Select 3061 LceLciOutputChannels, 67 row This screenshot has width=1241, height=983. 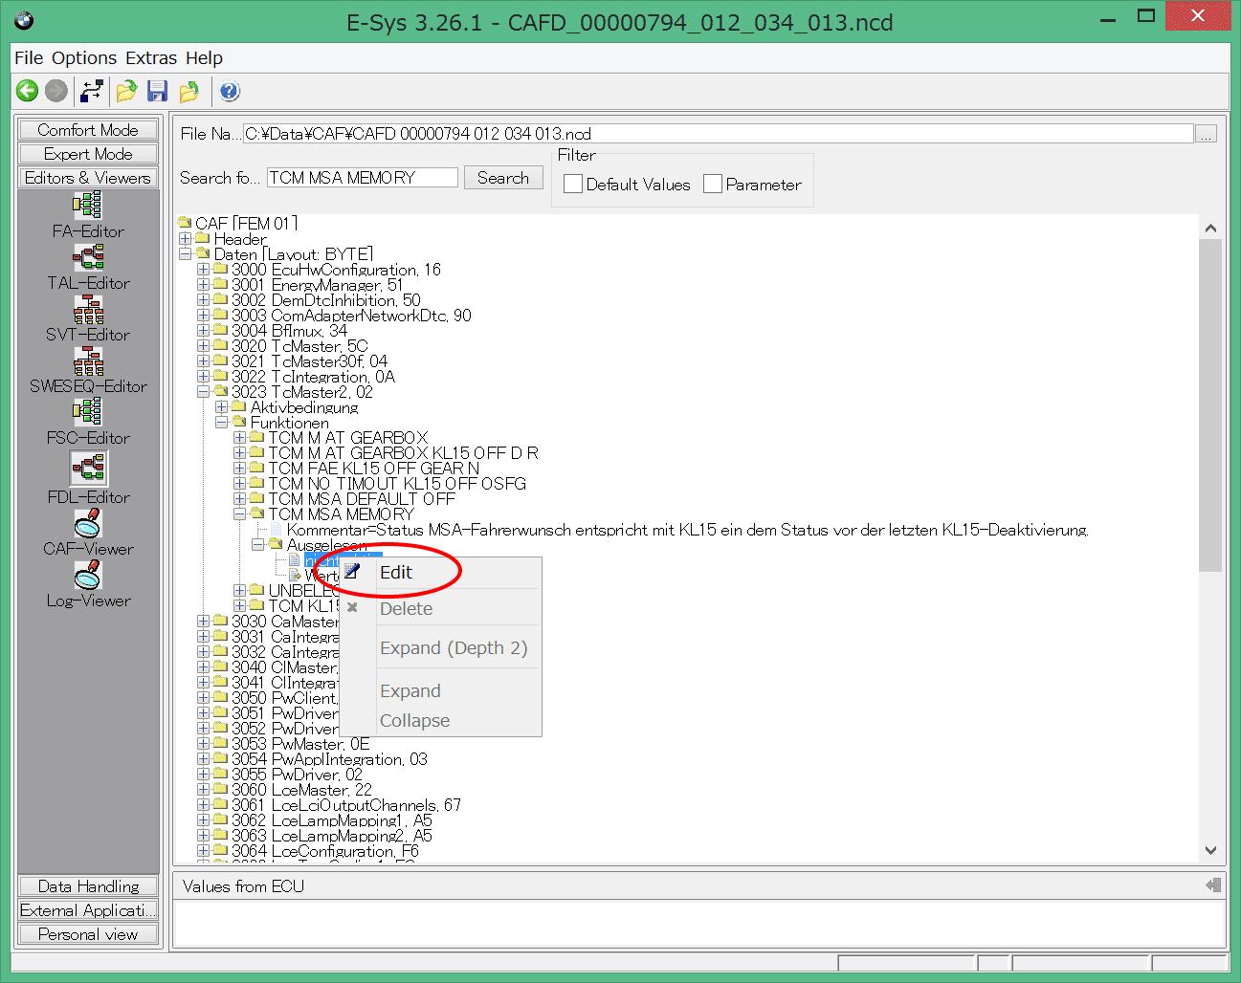pyautogui.click(x=346, y=805)
